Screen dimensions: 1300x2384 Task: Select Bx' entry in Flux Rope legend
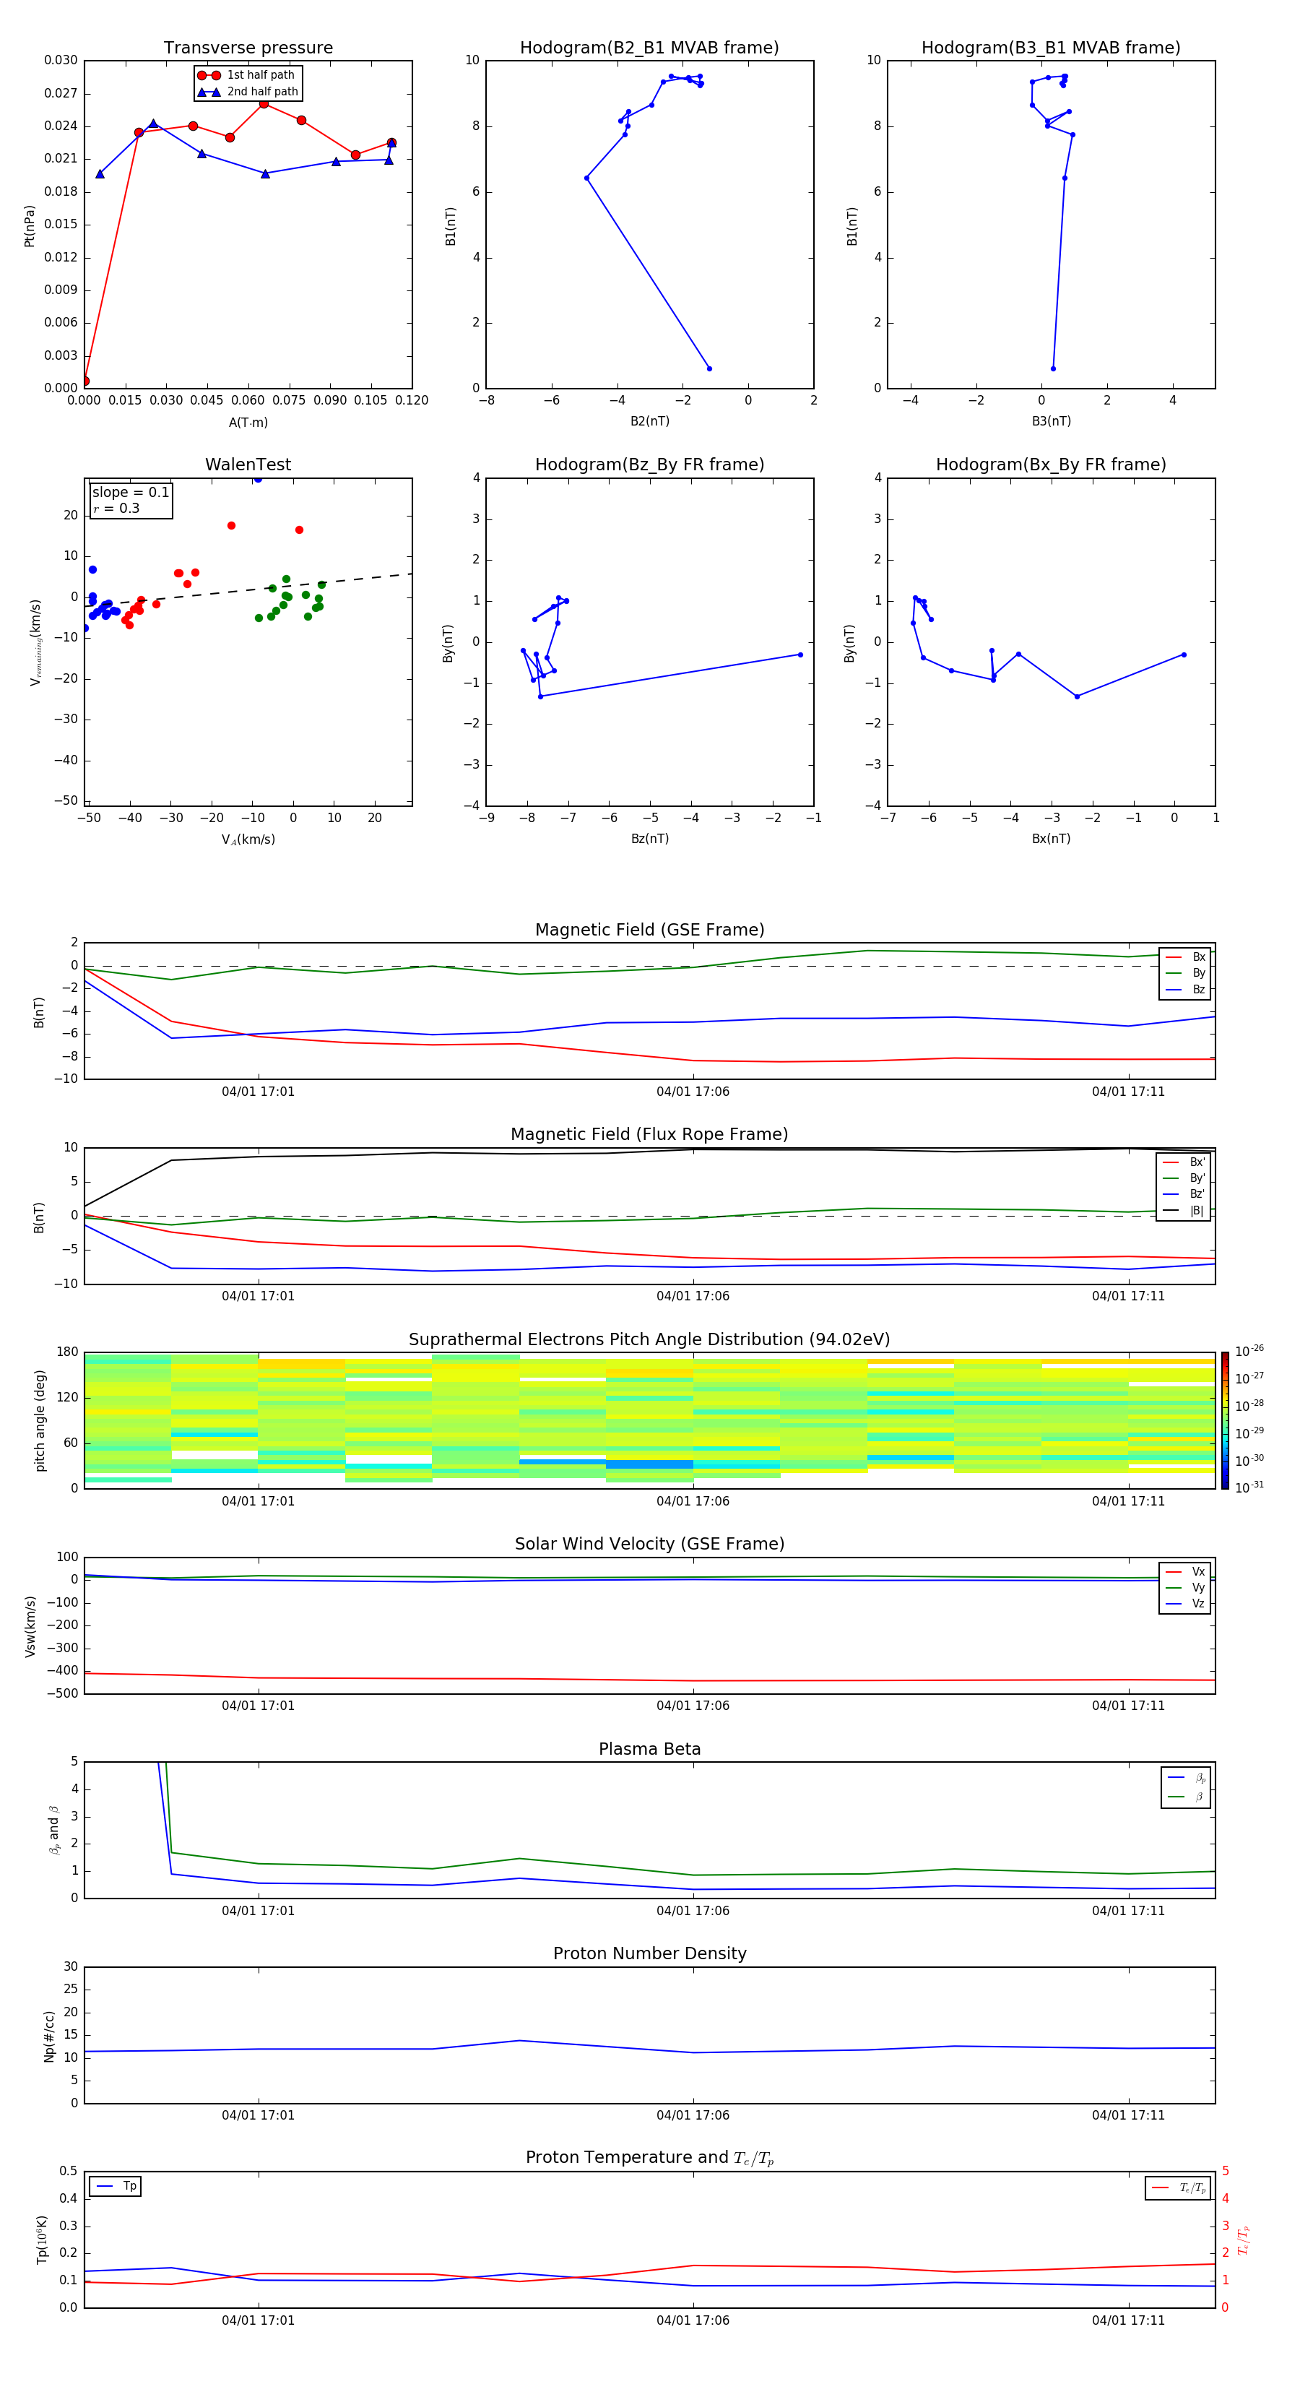click(x=1184, y=1162)
